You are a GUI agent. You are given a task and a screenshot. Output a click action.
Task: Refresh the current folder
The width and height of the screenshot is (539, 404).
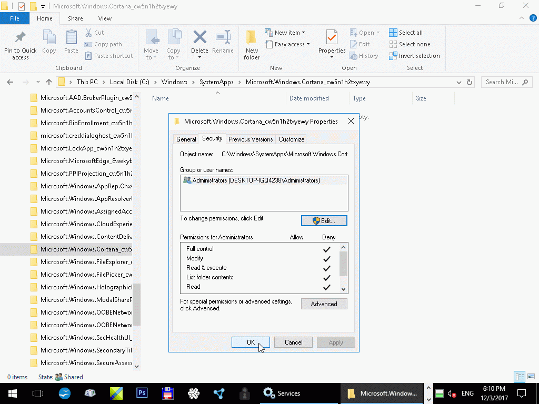click(469, 82)
